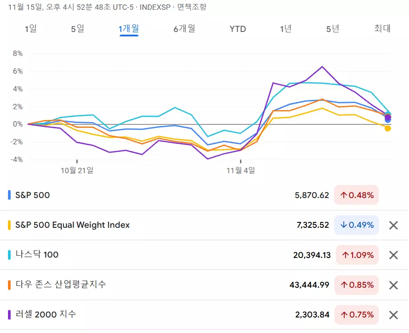Screen dimensions: 409x333
Task: Select the 최대 time range tab
Action: (382, 28)
